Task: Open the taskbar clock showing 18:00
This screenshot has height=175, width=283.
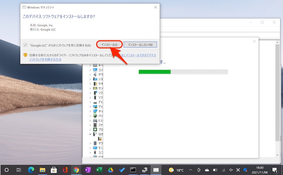Action: coord(259,170)
